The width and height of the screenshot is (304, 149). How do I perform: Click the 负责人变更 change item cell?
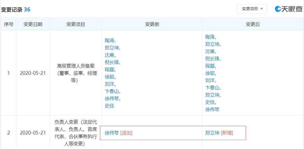click(76, 133)
